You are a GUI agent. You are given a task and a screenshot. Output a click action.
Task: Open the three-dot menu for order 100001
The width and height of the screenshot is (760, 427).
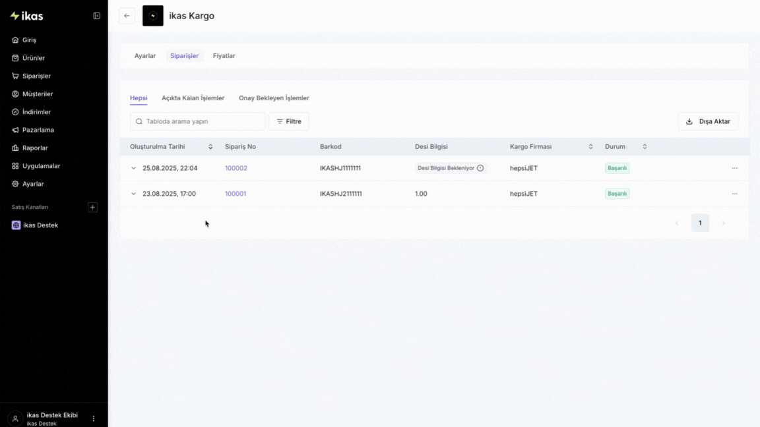click(734, 194)
